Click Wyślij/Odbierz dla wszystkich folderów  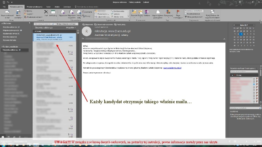pos(212,14)
